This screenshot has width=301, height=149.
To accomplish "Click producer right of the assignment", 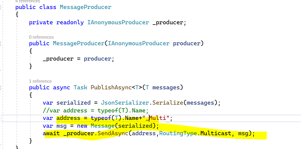I will (98, 59).
